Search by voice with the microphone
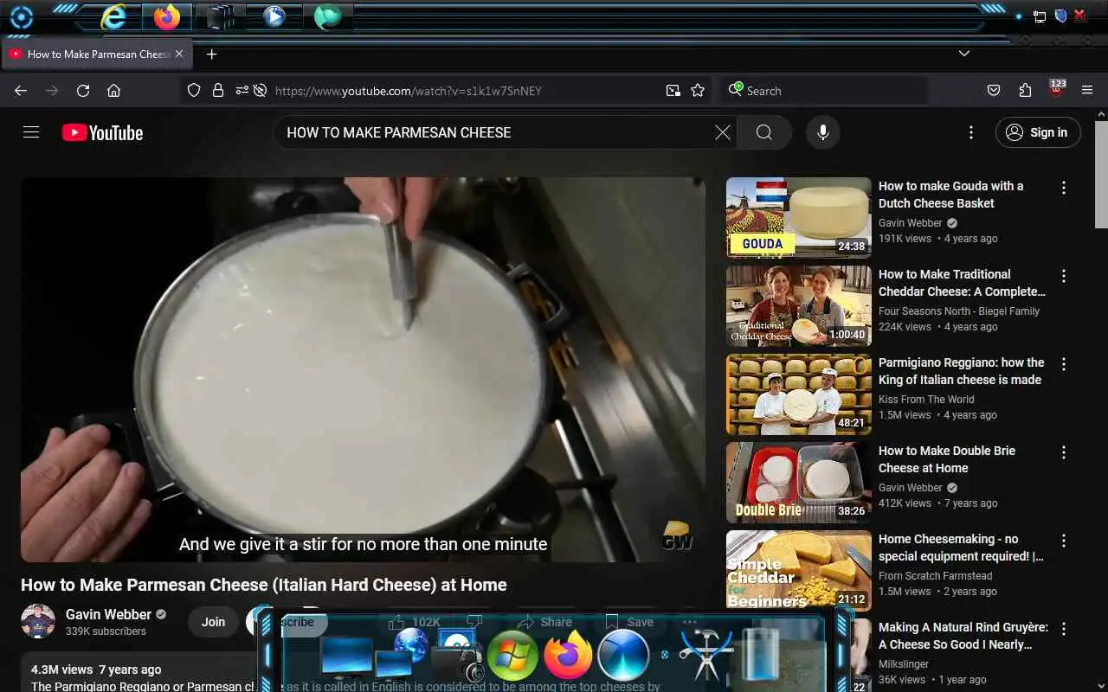The width and height of the screenshot is (1108, 692). 823,132
